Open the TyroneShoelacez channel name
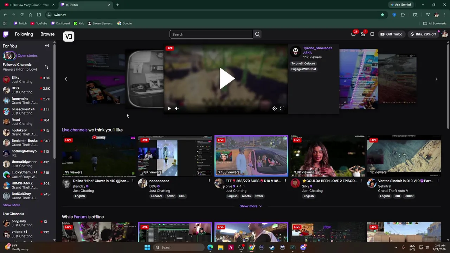This screenshot has width=450, height=253. (317, 48)
